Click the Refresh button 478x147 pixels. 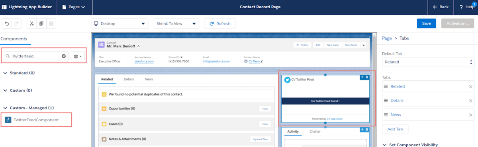point(220,24)
